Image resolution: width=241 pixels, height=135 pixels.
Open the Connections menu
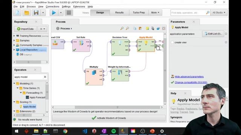point(52,7)
